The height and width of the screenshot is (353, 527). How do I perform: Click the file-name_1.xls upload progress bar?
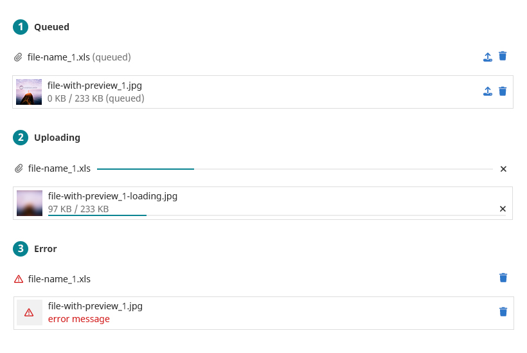point(295,168)
